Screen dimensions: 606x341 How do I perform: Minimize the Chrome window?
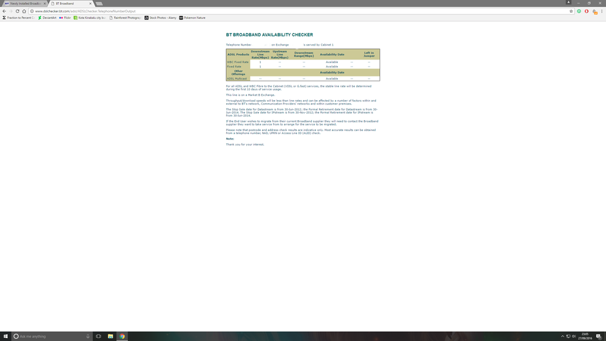(579, 3)
